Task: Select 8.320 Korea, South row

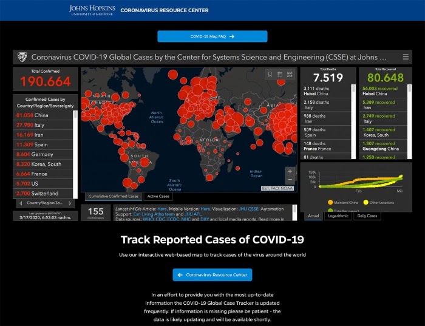Action: pos(43,164)
